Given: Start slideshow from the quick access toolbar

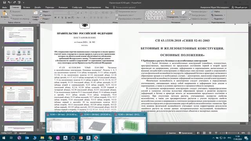Looking at the screenshot, I should (19, 2).
